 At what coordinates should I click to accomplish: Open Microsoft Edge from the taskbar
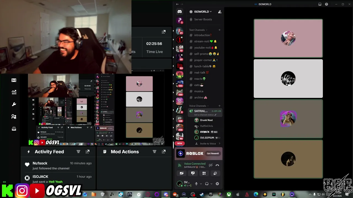[x=256, y=194]
